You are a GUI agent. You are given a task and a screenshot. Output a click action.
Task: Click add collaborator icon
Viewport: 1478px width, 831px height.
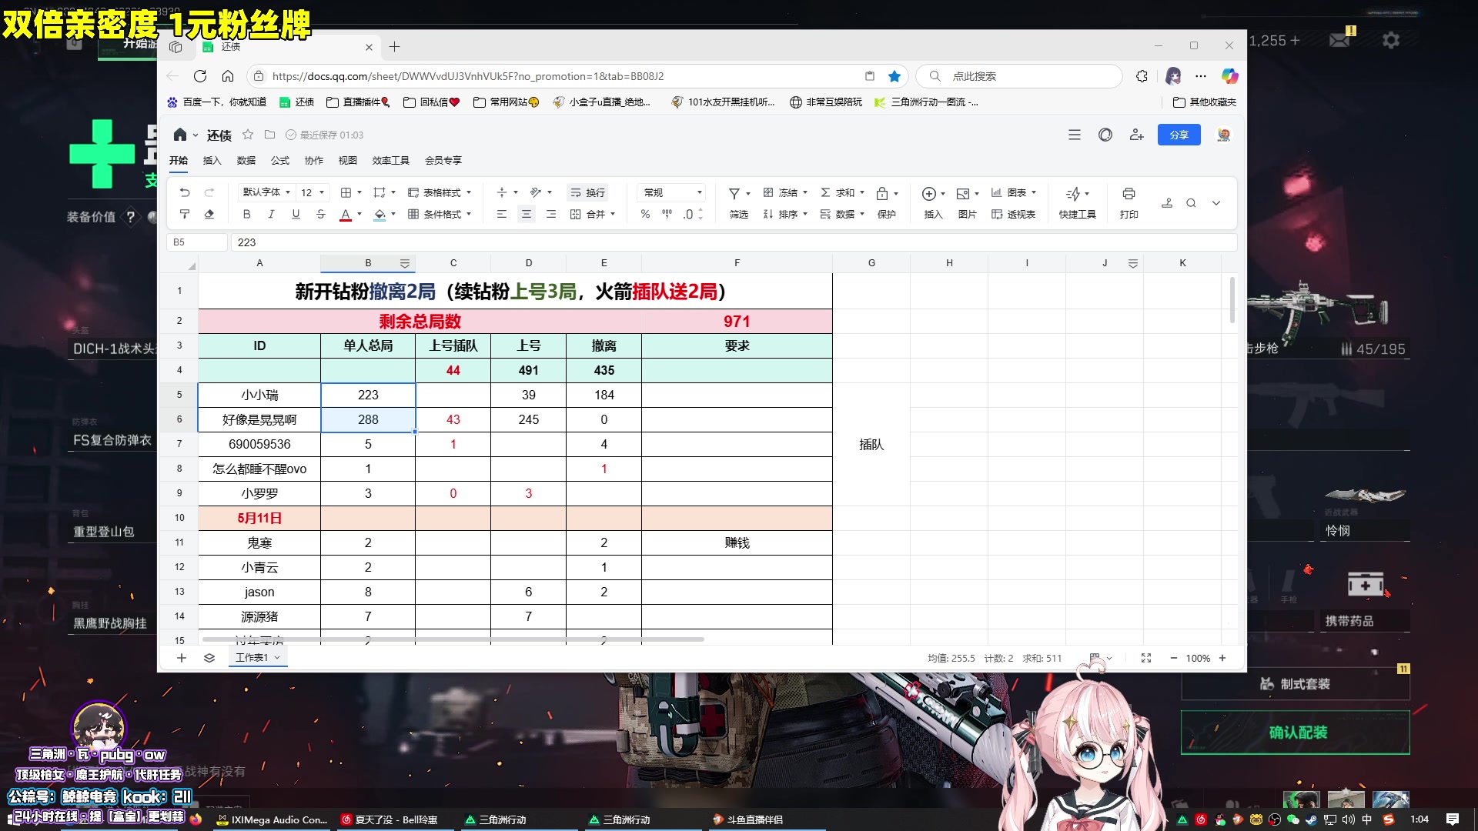click(1136, 135)
